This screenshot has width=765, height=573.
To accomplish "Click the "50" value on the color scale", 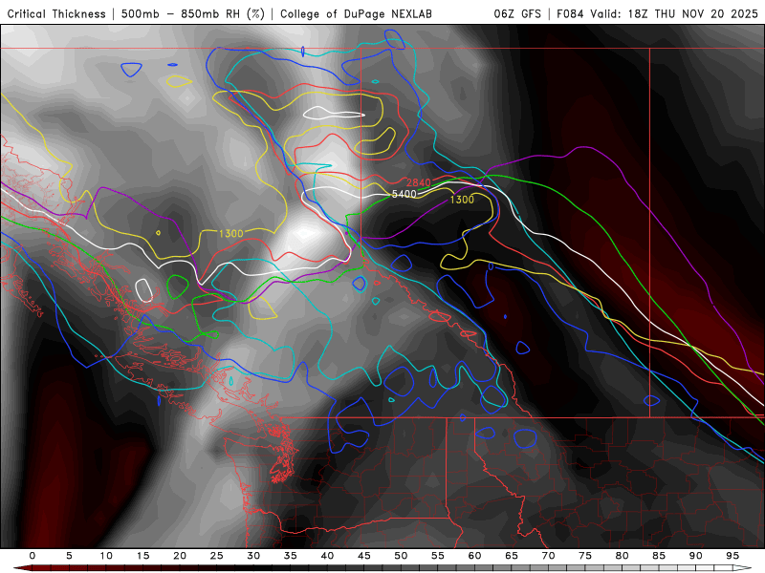I will pos(401,556).
